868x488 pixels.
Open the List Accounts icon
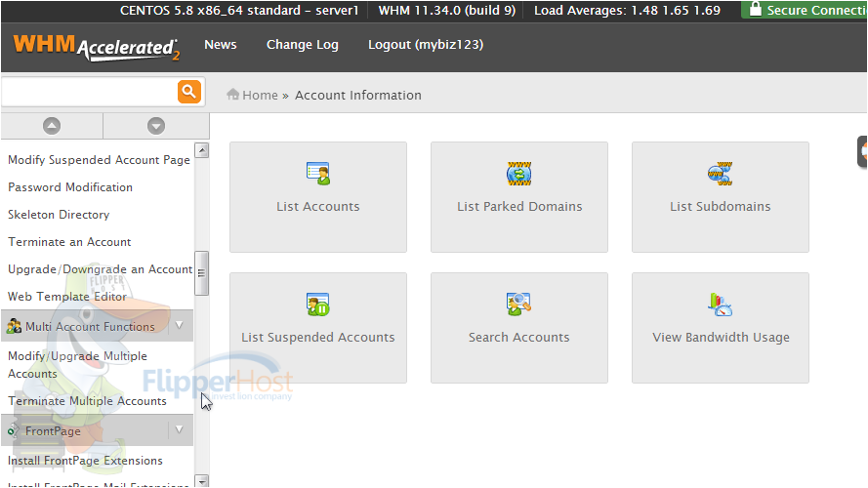(x=318, y=174)
